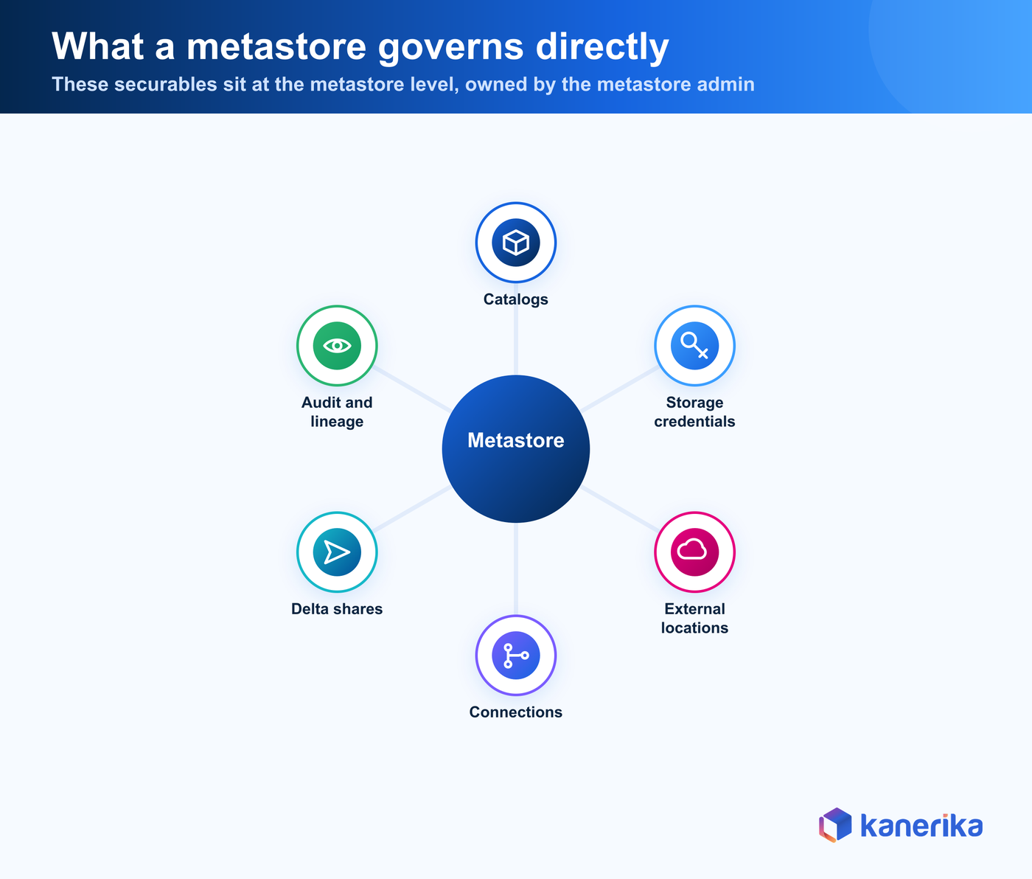
Task: Click the central Metastore circle
Action: (x=516, y=449)
